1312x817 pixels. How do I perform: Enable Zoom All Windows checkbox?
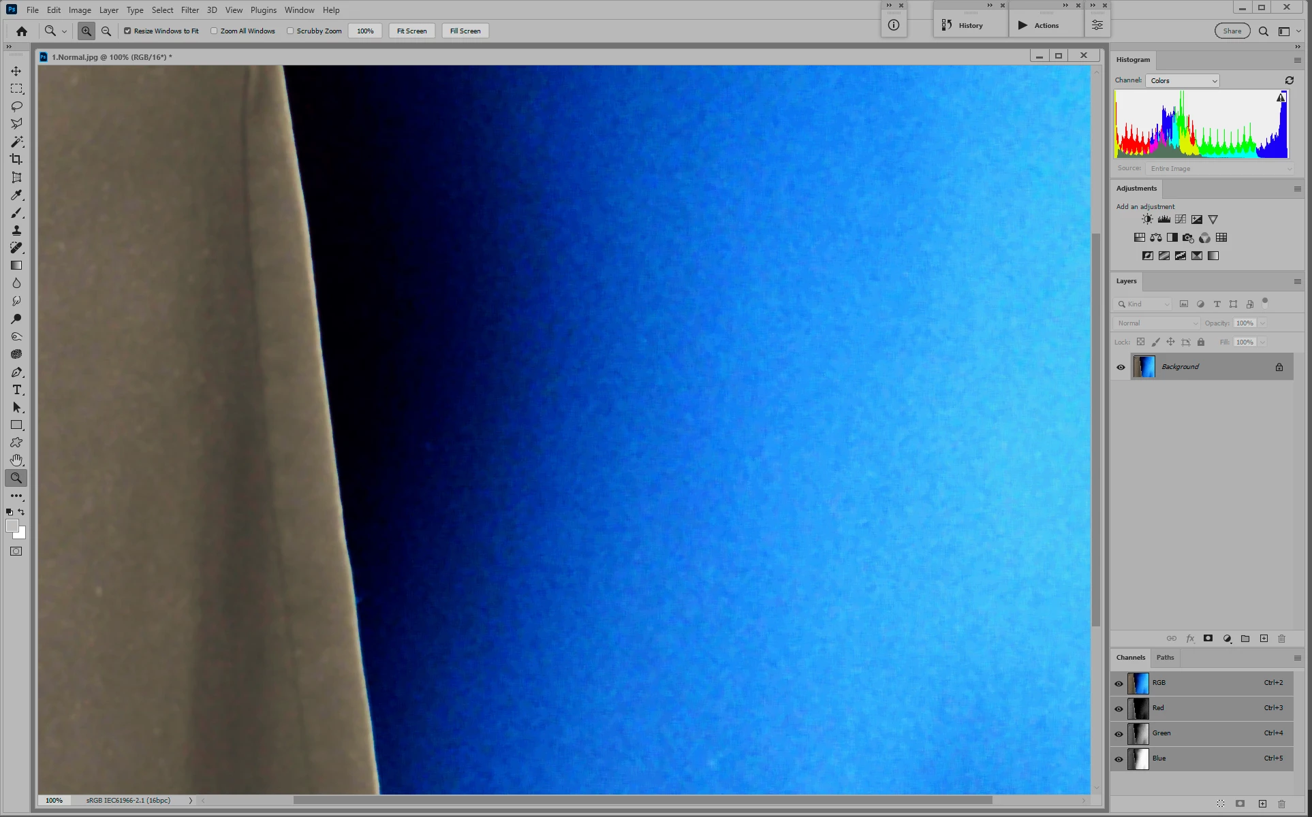(x=214, y=31)
